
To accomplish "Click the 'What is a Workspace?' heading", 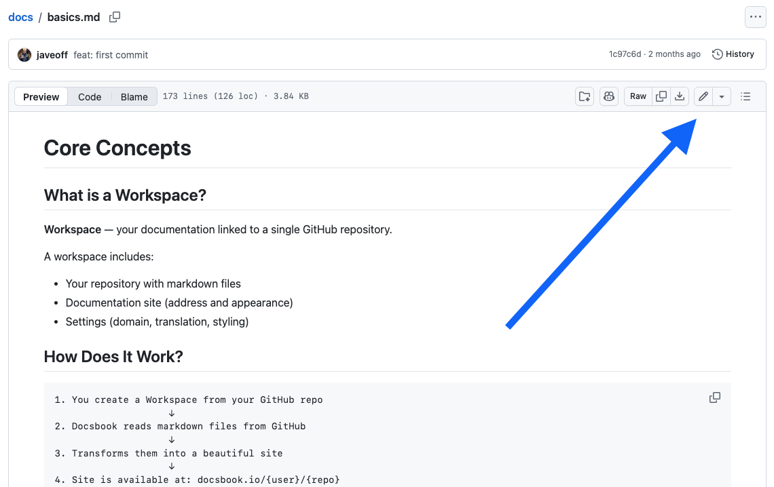I will click(125, 195).
